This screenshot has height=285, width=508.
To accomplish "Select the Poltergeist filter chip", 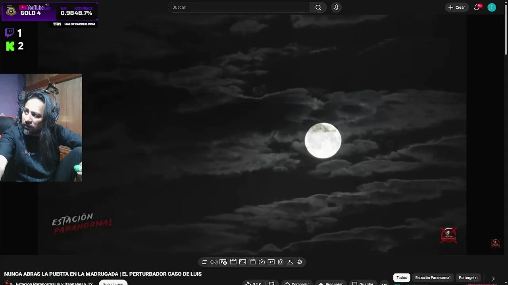I will click(468, 277).
